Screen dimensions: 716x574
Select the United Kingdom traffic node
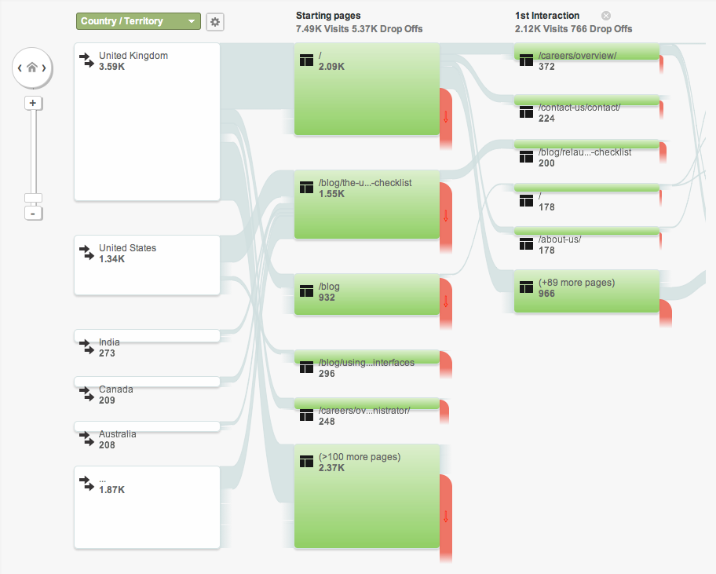click(x=147, y=122)
